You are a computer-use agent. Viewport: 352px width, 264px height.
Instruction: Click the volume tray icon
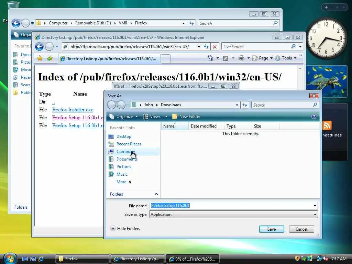(326, 258)
